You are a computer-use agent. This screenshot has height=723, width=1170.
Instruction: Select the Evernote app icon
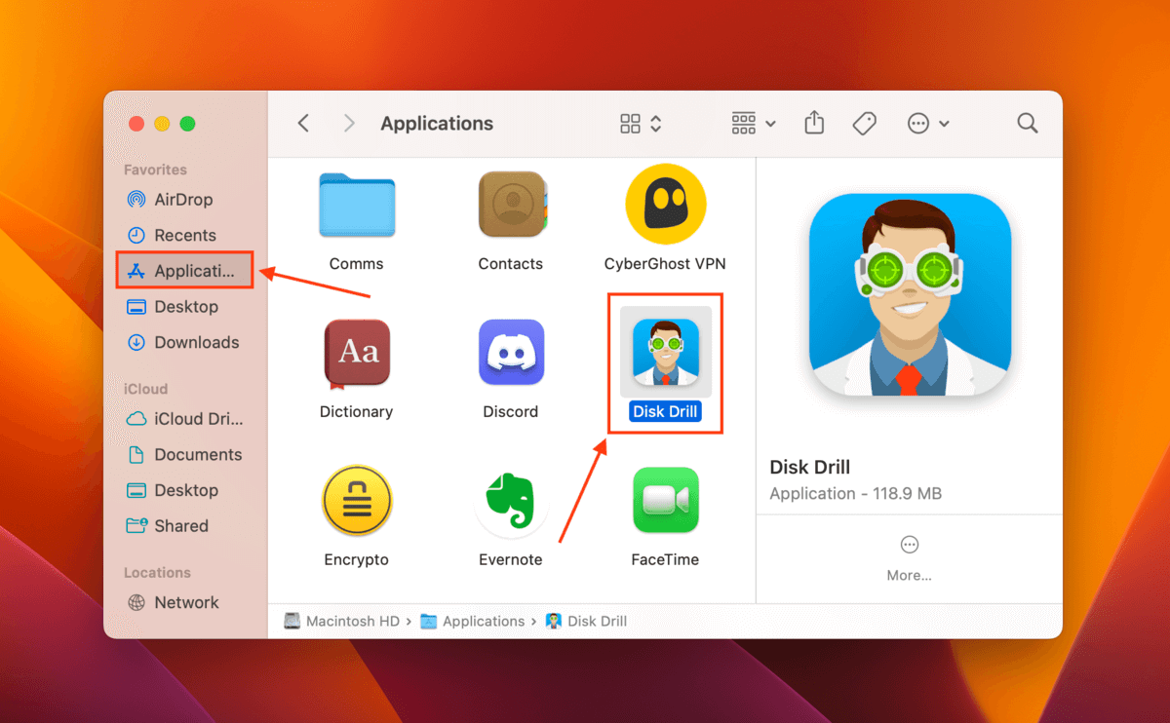tap(511, 501)
